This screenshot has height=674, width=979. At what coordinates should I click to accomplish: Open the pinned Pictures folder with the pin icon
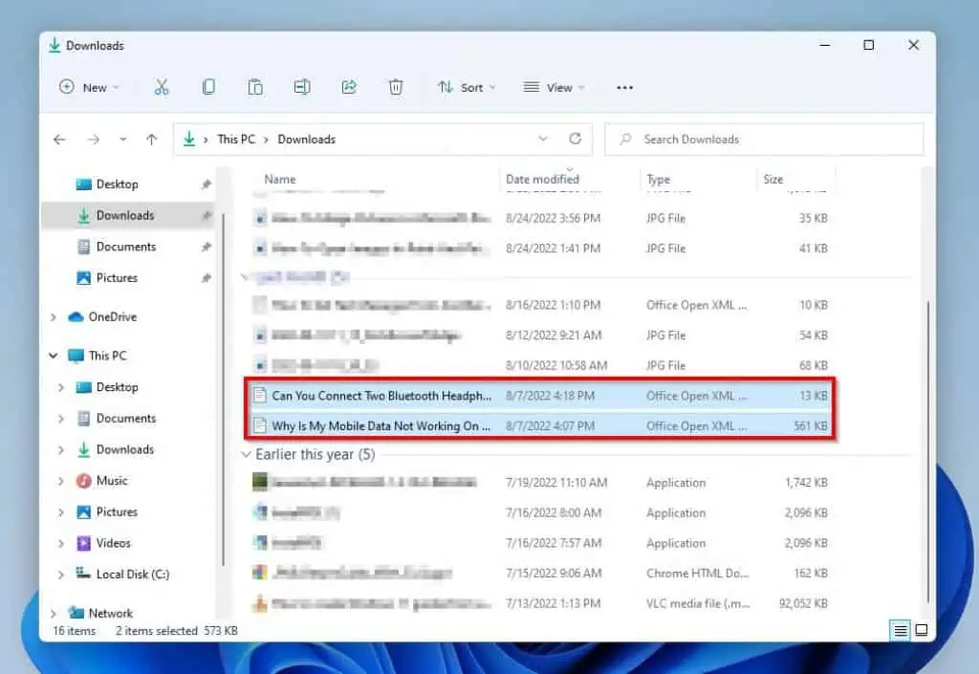pyautogui.click(x=128, y=277)
